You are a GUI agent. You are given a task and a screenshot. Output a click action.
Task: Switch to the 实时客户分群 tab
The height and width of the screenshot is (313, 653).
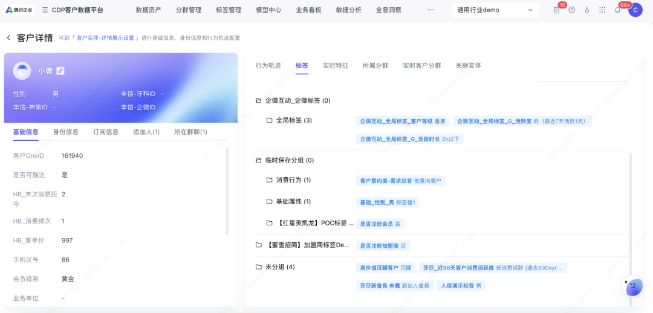coord(422,65)
